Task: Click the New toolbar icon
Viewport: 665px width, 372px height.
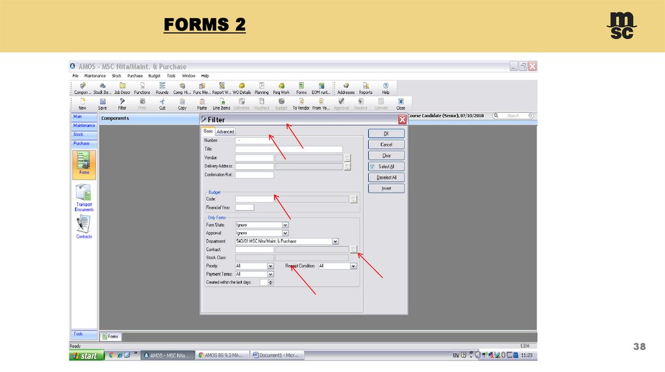Action: click(x=82, y=104)
